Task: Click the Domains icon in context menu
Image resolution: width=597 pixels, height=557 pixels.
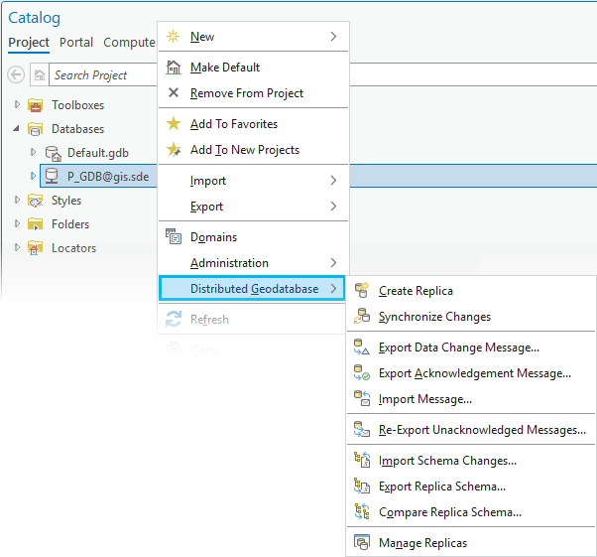Action: [174, 237]
